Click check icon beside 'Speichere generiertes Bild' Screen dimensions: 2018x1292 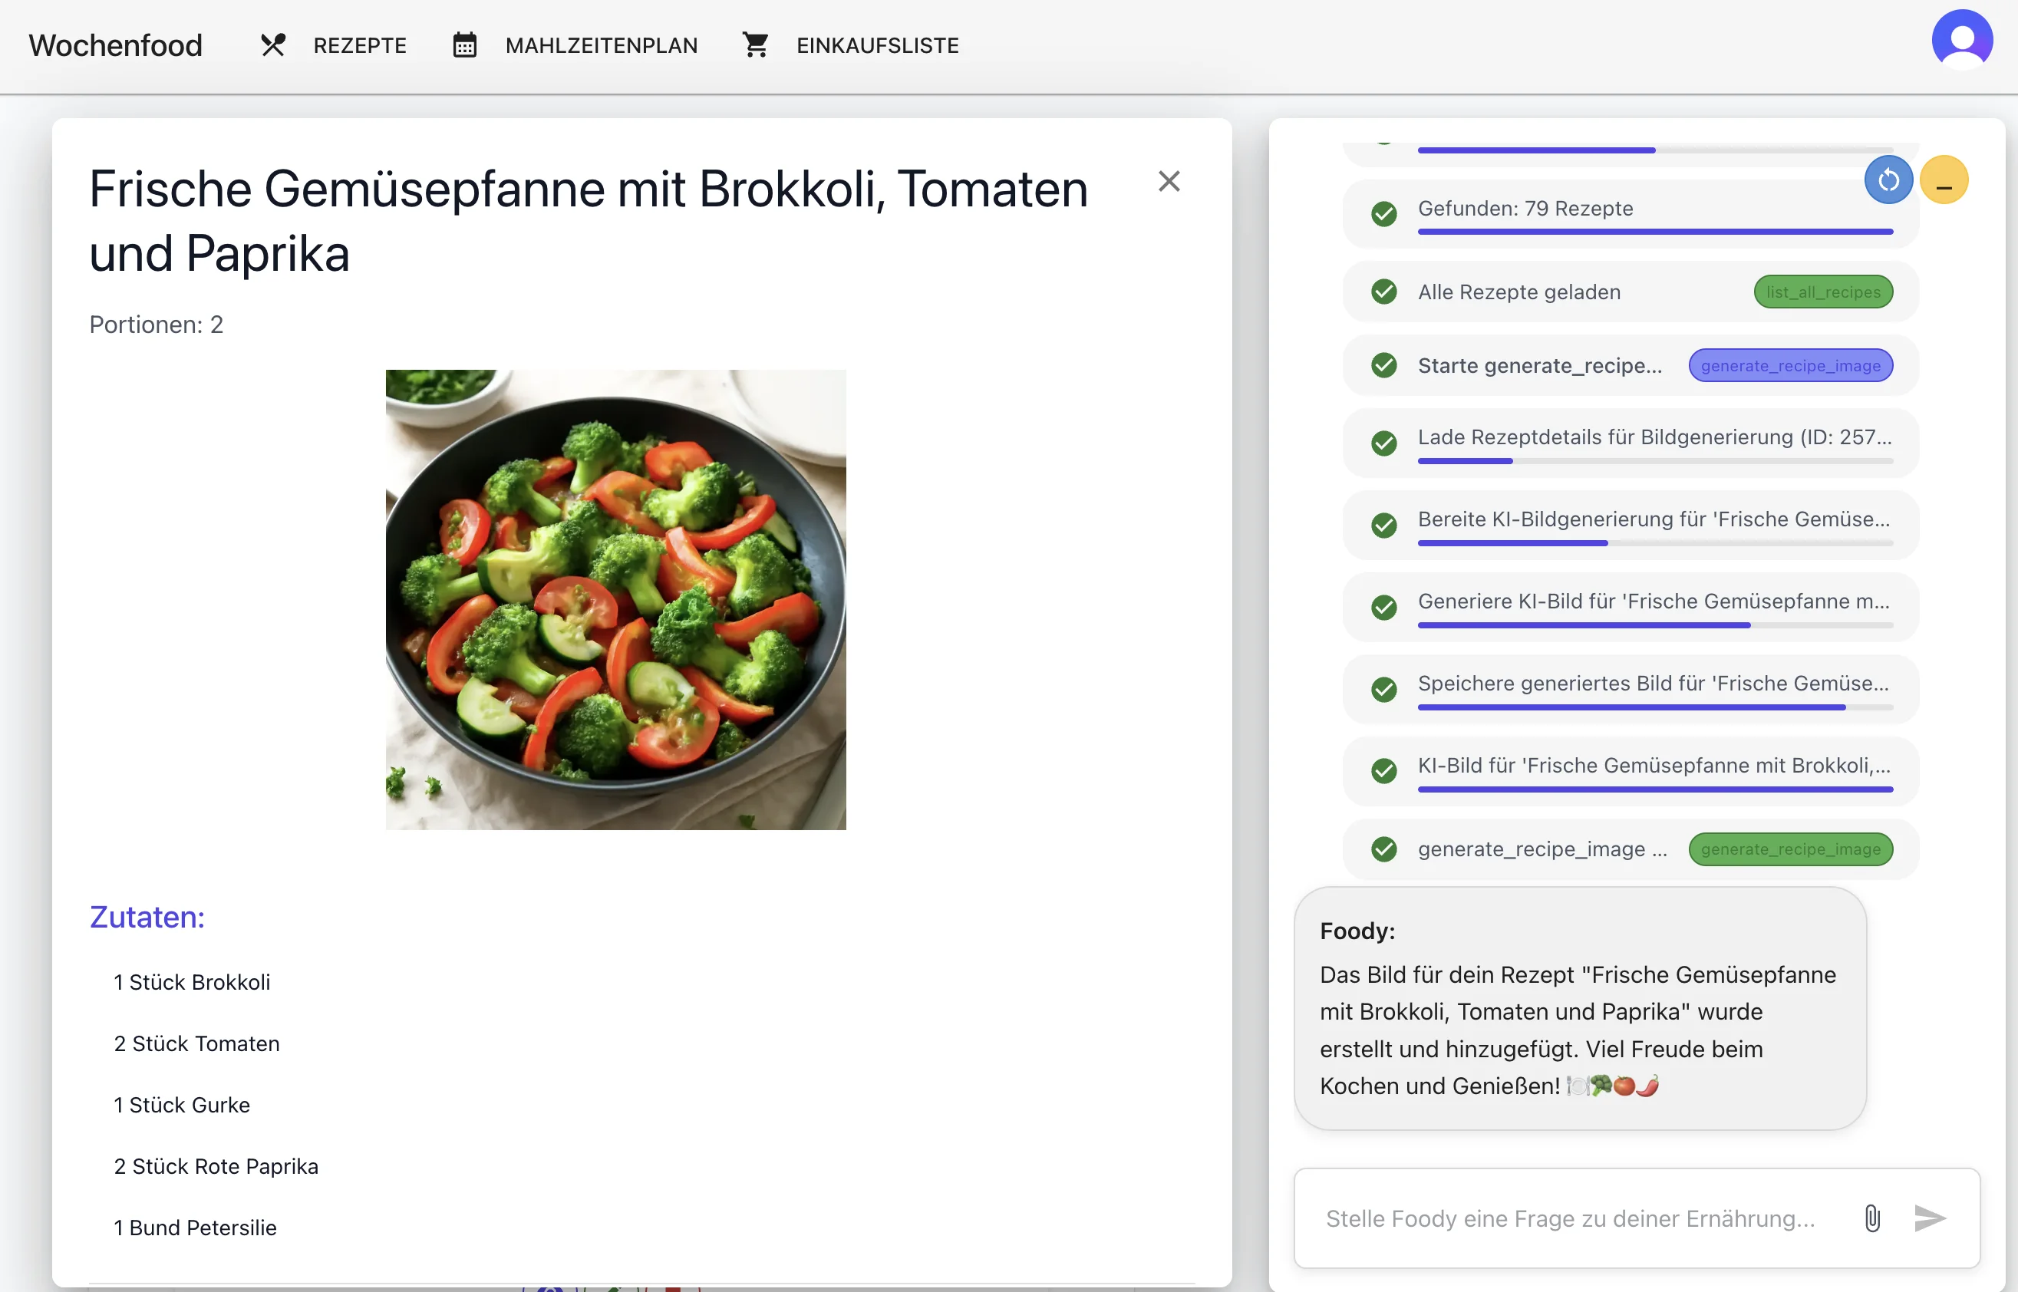pyautogui.click(x=1383, y=690)
